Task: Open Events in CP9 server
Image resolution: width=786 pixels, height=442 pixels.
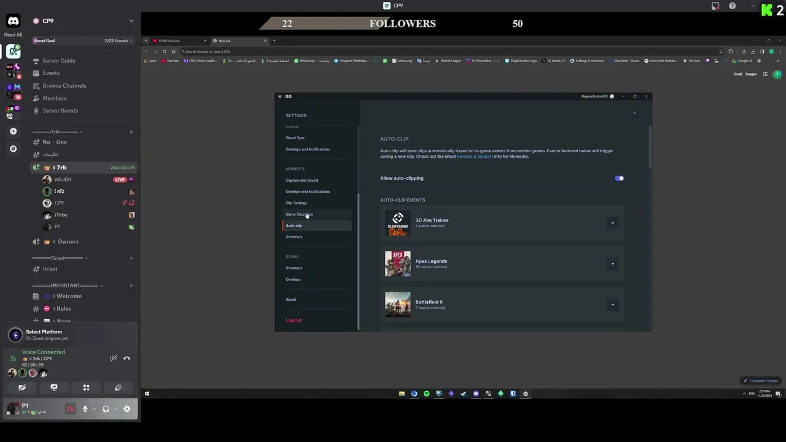Action: pos(51,73)
